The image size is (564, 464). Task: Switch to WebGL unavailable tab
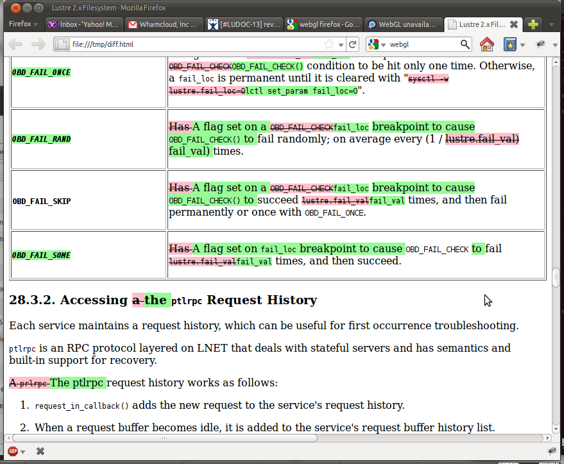coord(404,24)
